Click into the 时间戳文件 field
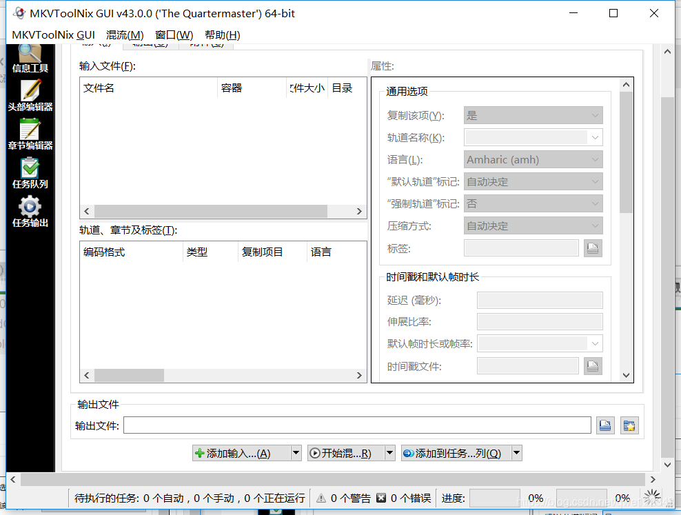Image resolution: width=681 pixels, height=515 pixels. click(x=528, y=366)
